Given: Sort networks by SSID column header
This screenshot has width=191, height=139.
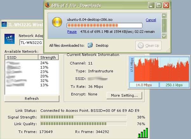Looking at the screenshot, I should click(22, 57).
